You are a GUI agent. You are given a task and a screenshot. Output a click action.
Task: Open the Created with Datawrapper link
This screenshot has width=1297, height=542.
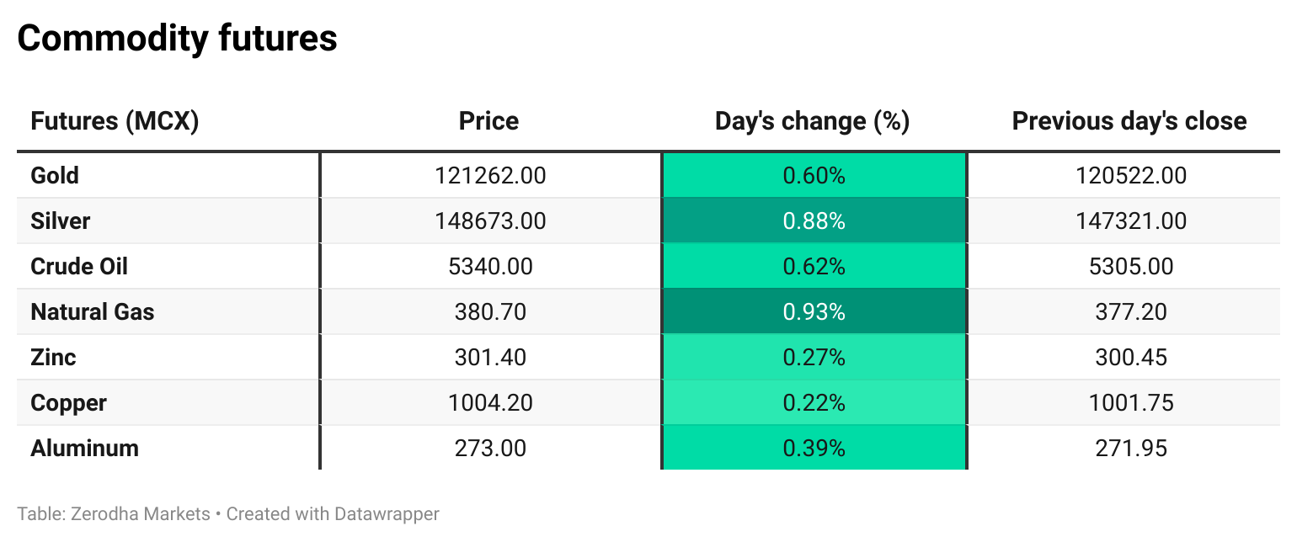333,513
